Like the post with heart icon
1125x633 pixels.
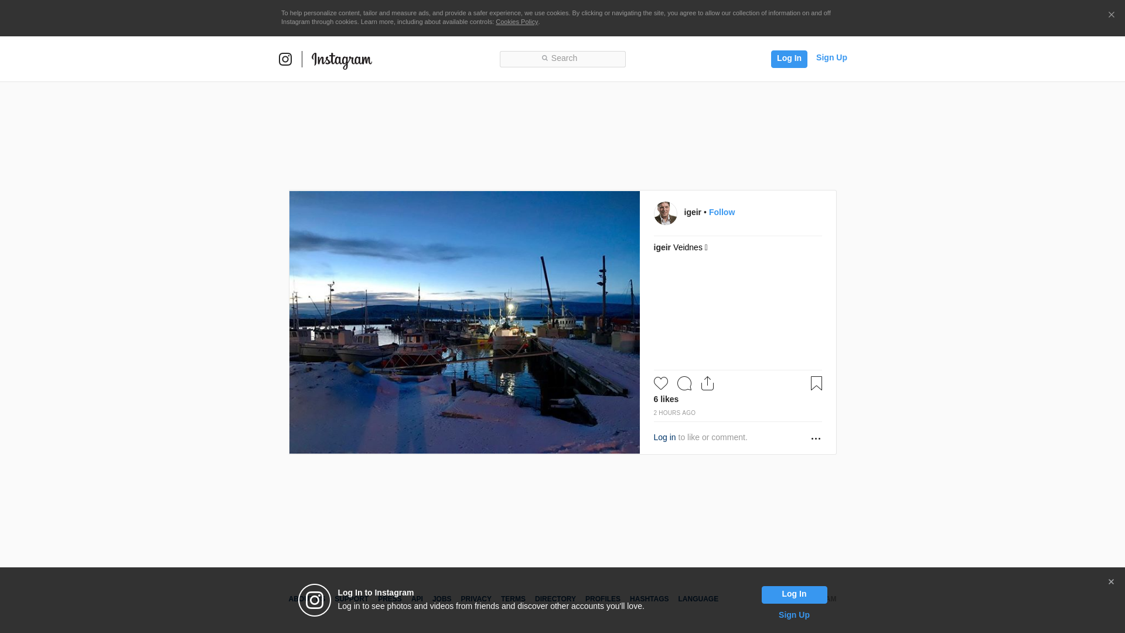click(x=661, y=383)
